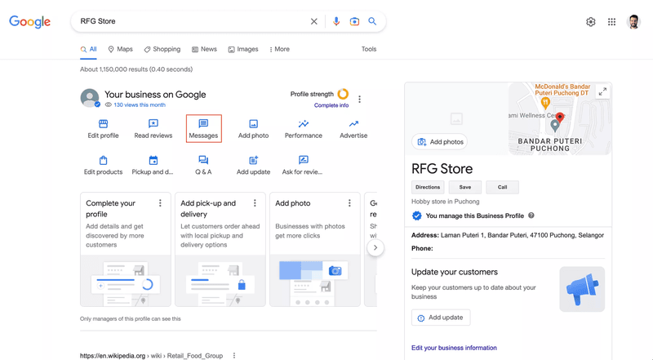This screenshot has height=360, width=653.
Task: Open the account profile avatar
Action: [x=633, y=22]
